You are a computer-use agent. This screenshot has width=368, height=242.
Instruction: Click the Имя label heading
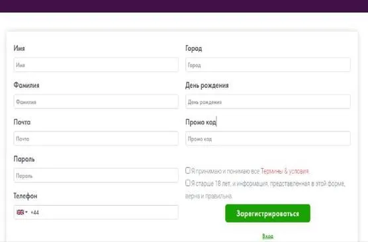click(x=19, y=48)
